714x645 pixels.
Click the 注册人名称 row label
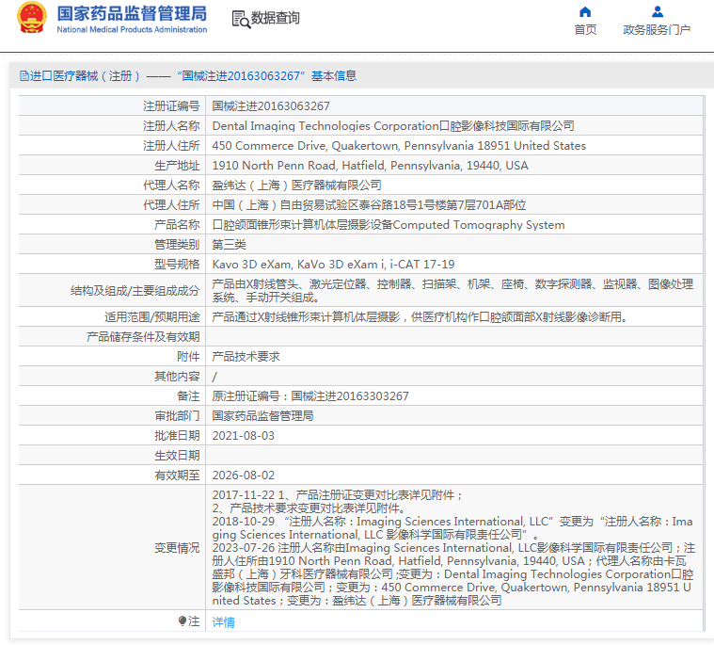(171, 126)
